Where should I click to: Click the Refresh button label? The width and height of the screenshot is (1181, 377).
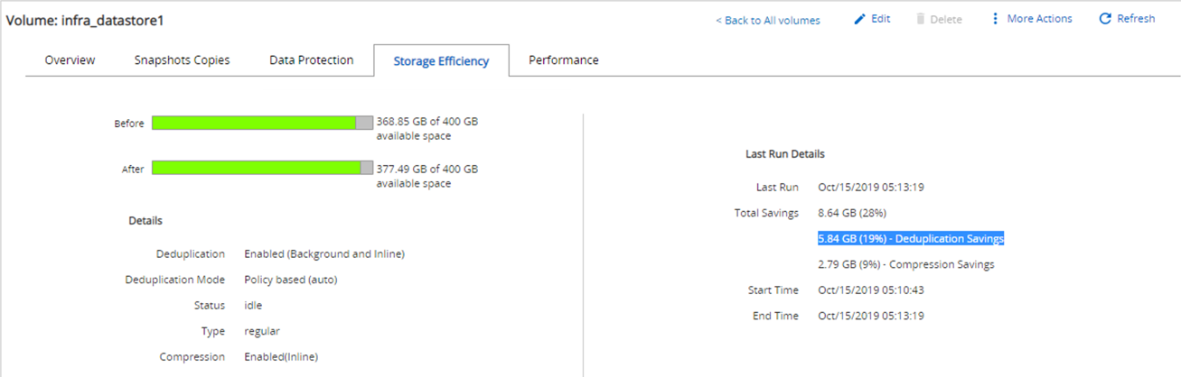1136,19
